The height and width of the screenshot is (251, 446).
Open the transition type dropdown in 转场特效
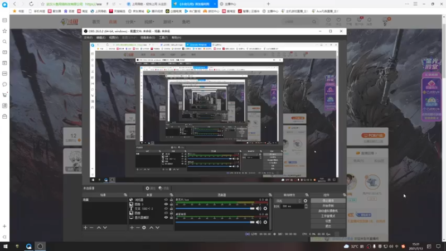(x=288, y=201)
